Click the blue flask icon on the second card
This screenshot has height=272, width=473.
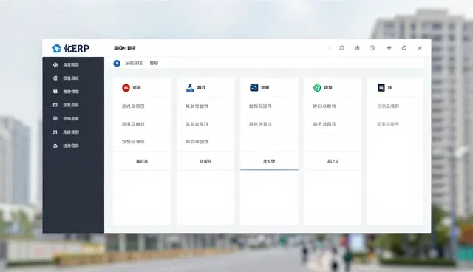coord(190,88)
